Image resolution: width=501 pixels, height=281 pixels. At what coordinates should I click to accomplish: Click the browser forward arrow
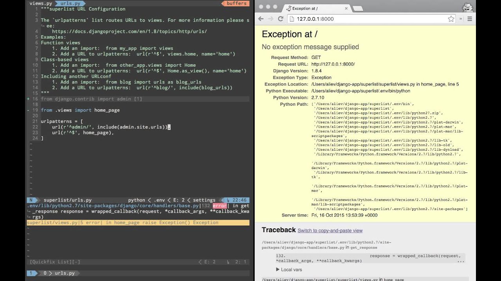pyautogui.click(x=270, y=19)
